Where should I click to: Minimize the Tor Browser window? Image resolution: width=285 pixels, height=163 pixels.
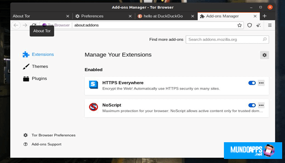pos(251,7)
